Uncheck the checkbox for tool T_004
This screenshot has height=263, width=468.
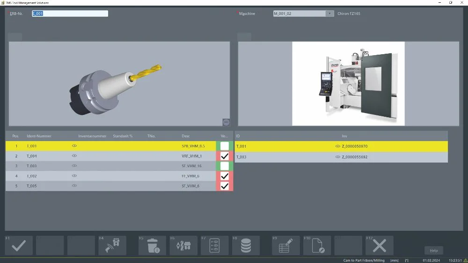point(225,156)
